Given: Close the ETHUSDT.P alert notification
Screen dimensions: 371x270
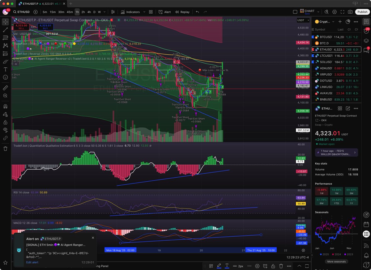Looking at the screenshot, I should tap(93, 238).
